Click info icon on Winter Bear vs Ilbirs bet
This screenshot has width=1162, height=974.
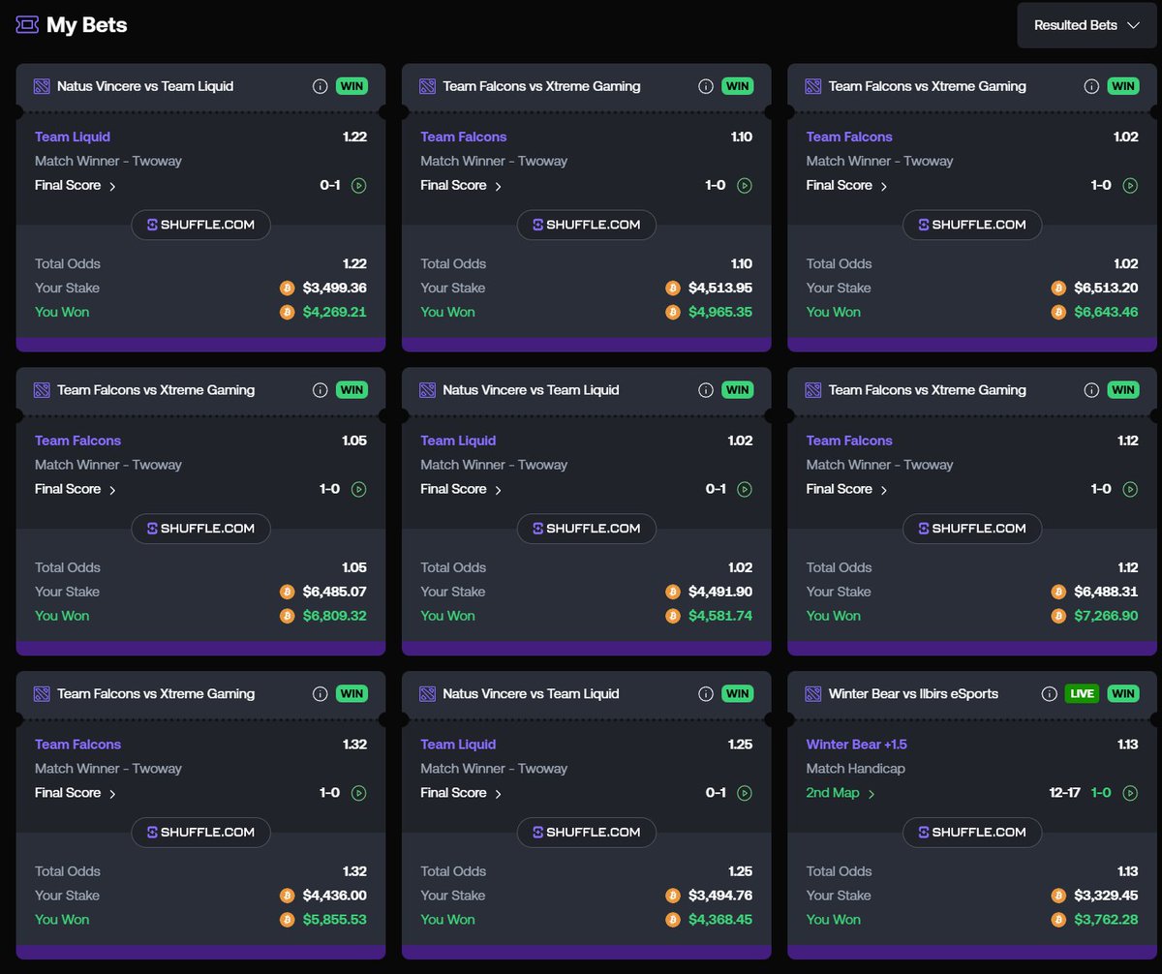(x=1049, y=694)
